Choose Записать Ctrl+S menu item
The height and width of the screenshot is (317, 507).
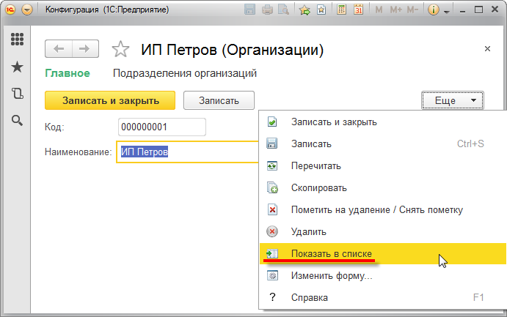click(x=383, y=143)
